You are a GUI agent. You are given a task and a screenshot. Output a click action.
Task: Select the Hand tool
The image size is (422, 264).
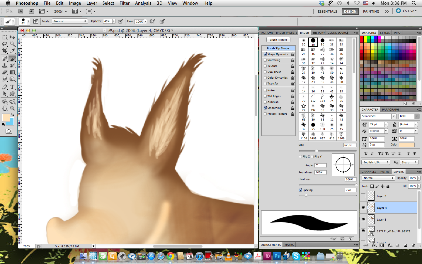(5, 108)
